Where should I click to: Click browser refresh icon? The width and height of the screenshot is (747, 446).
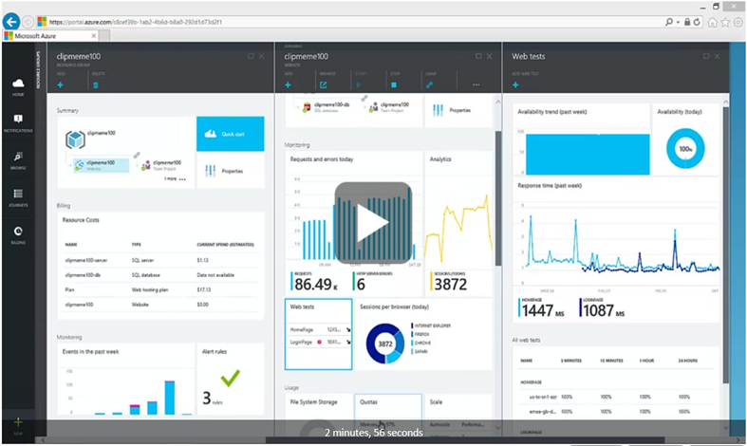tap(697, 22)
